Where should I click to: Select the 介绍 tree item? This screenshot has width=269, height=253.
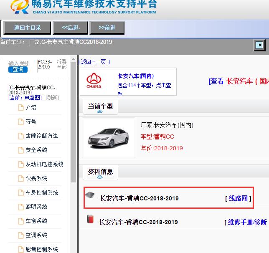[x=31, y=108]
